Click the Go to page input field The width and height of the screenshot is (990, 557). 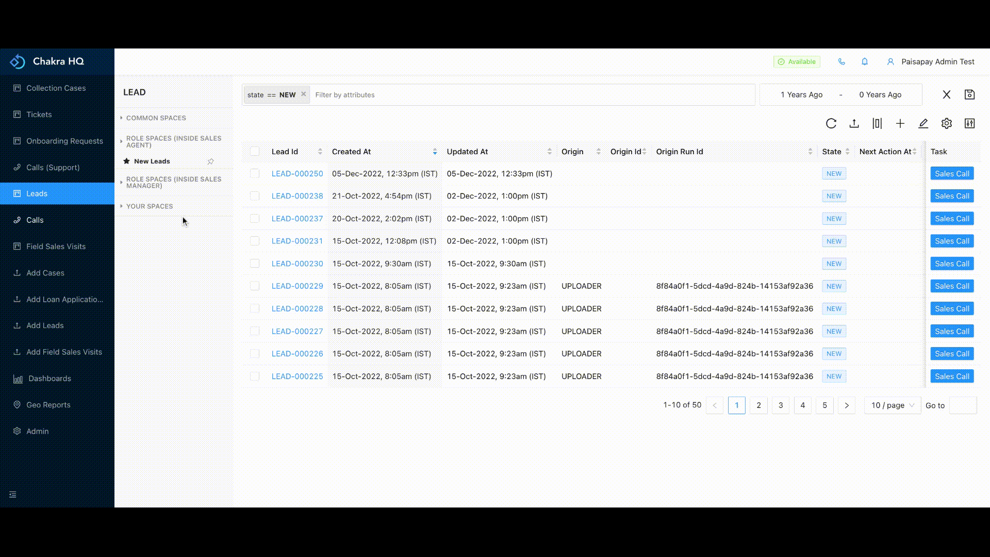pyautogui.click(x=963, y=405)
